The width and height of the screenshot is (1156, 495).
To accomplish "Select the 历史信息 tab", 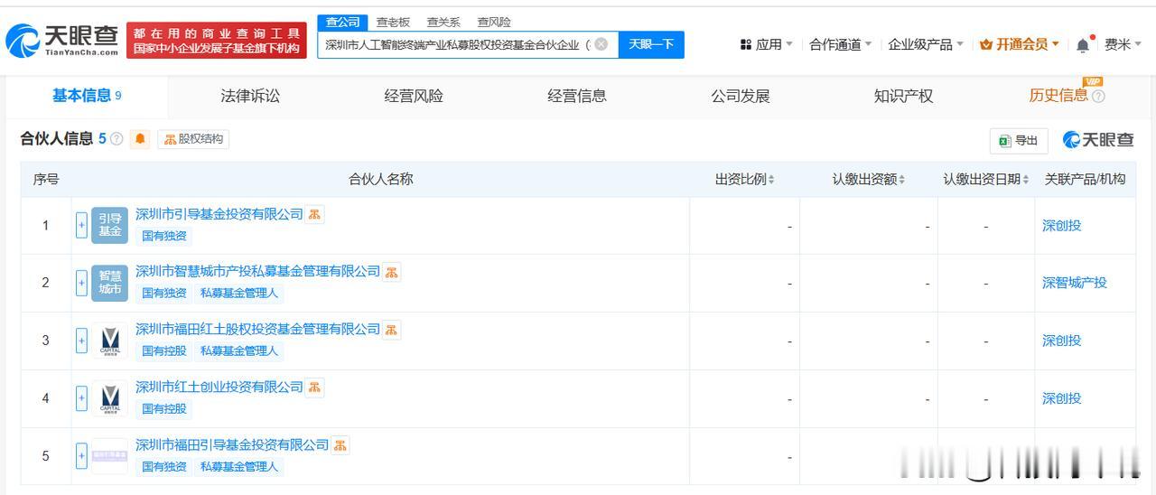I will click(1058, 96).
